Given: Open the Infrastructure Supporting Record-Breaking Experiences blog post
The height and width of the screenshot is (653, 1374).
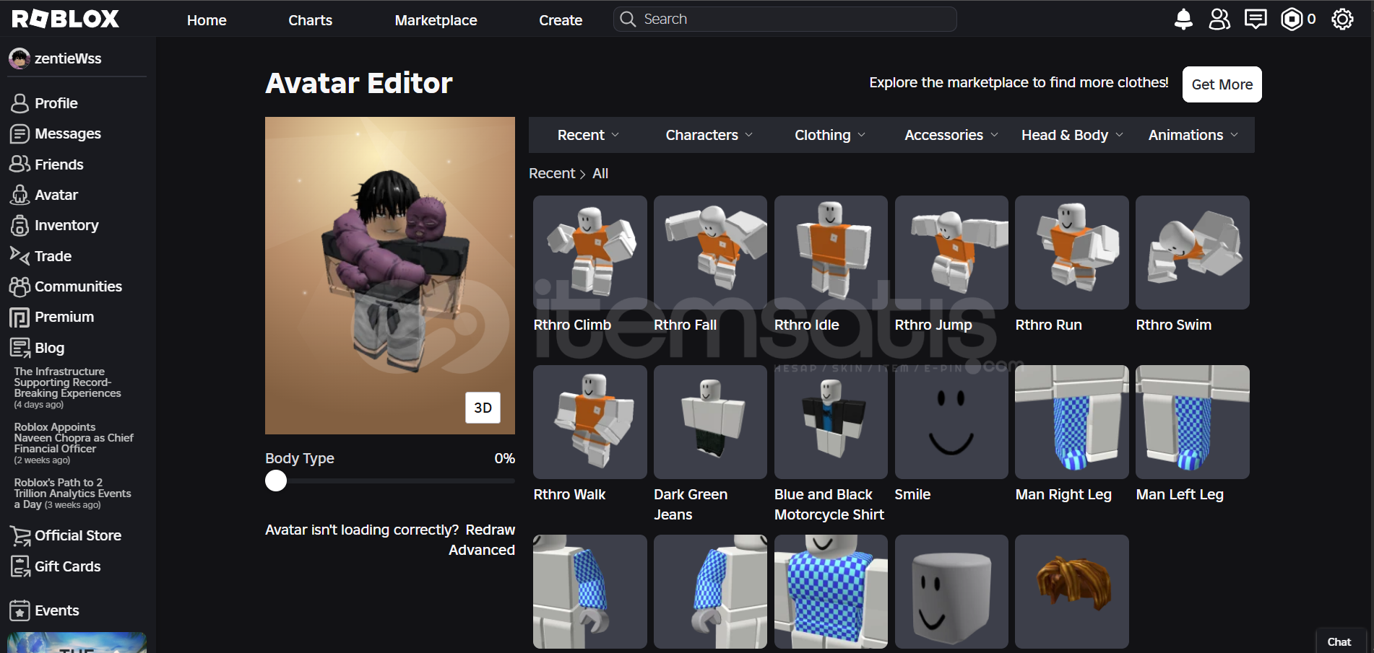Looking at the screenshot, I should (67, 382).
